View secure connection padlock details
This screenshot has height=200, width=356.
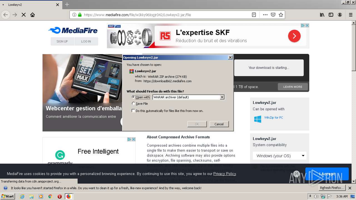coord(80,15)
